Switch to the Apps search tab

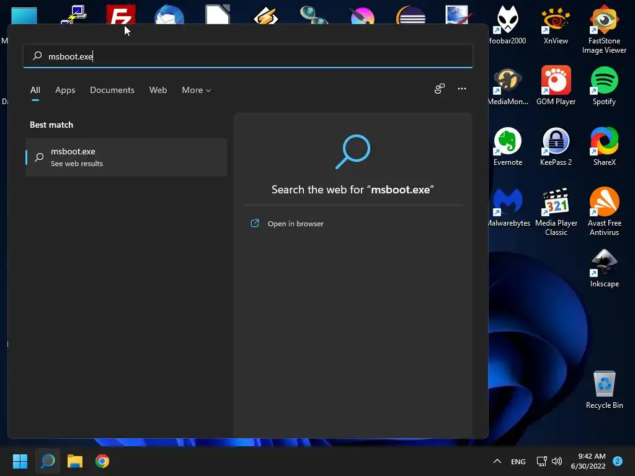coord(65,90)
